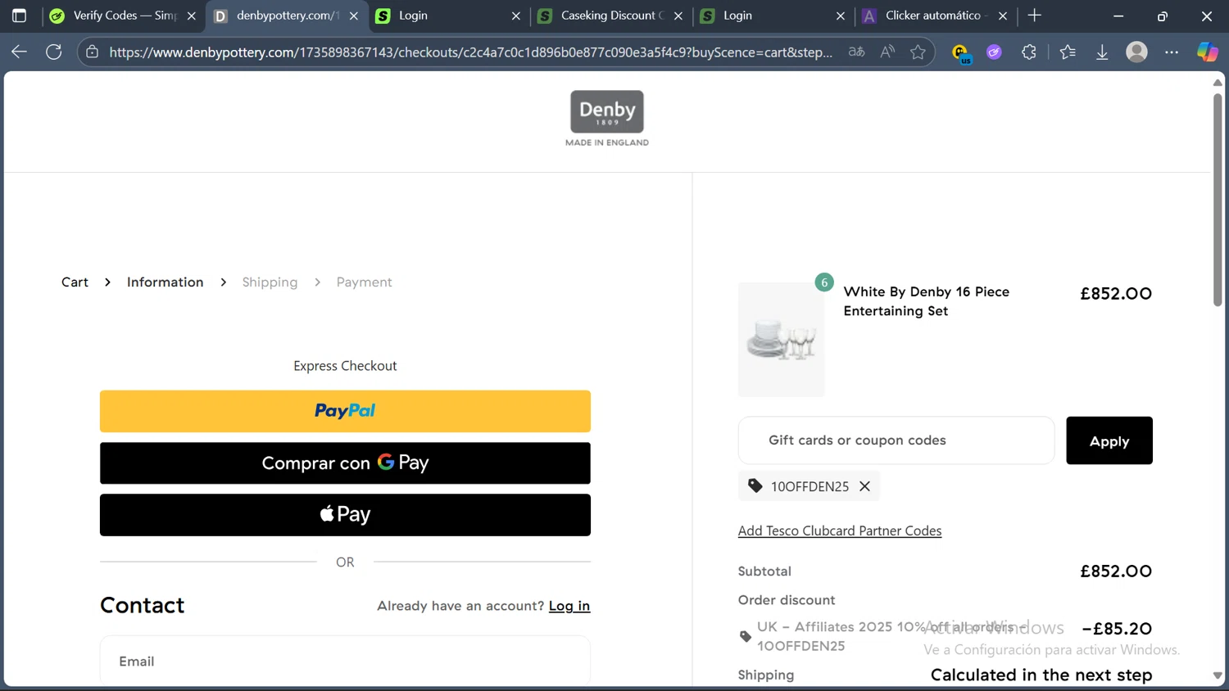Image resolution: width=1229 pixels, height=691 pixels.
Task: Open Add Tesco Clubcard Partner Codes link
Action: click(x=840, y=531)
